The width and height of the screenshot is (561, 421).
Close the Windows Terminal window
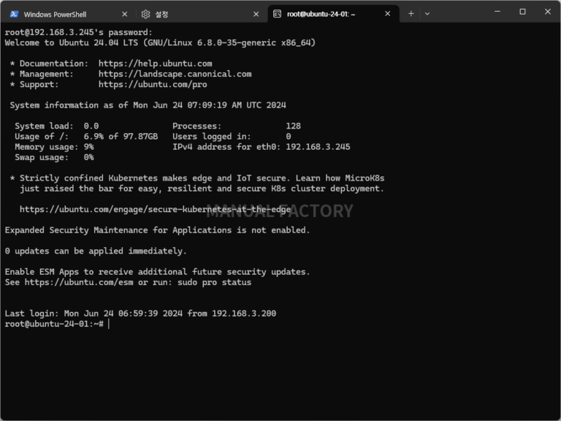pos(548,12)
